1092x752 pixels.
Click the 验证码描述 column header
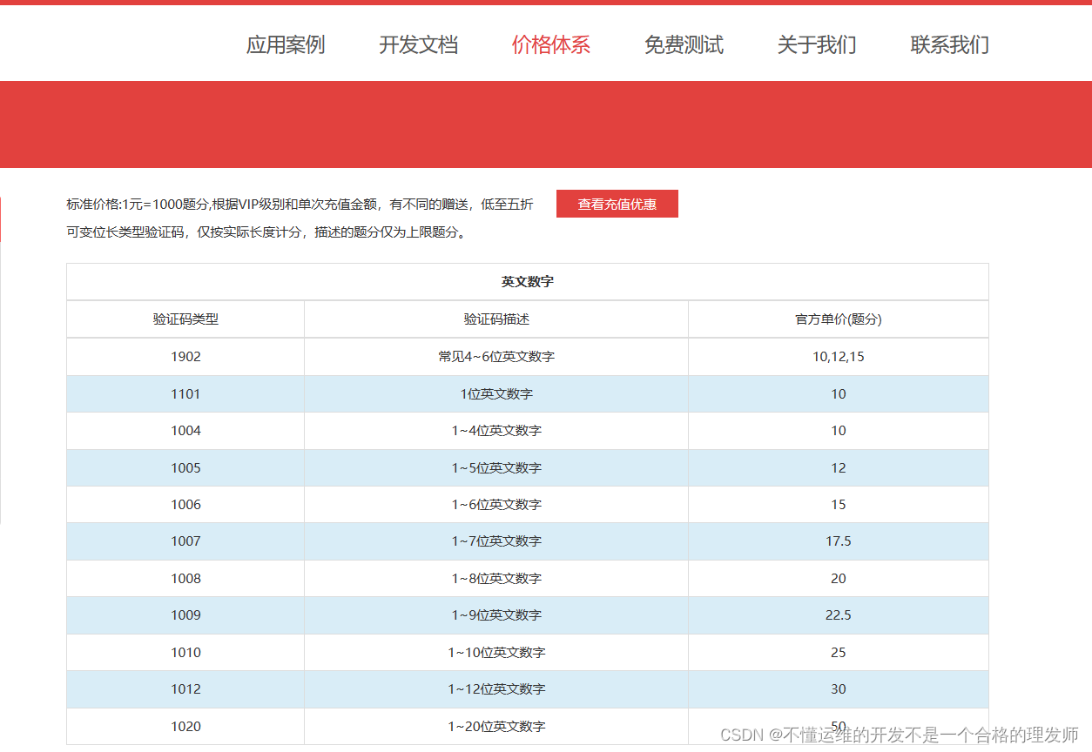click(x=496, y=319)
